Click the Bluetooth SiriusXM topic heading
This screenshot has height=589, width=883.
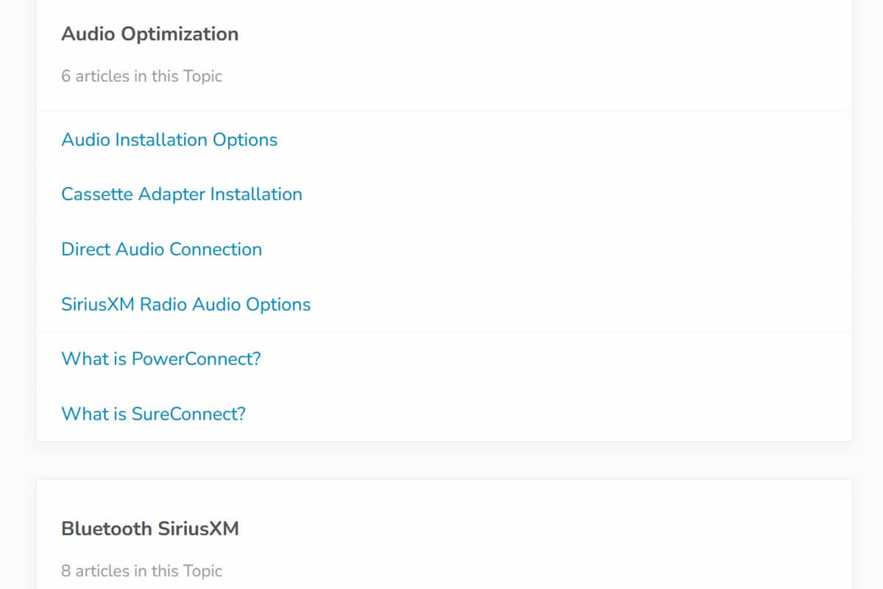coord(149,529)
